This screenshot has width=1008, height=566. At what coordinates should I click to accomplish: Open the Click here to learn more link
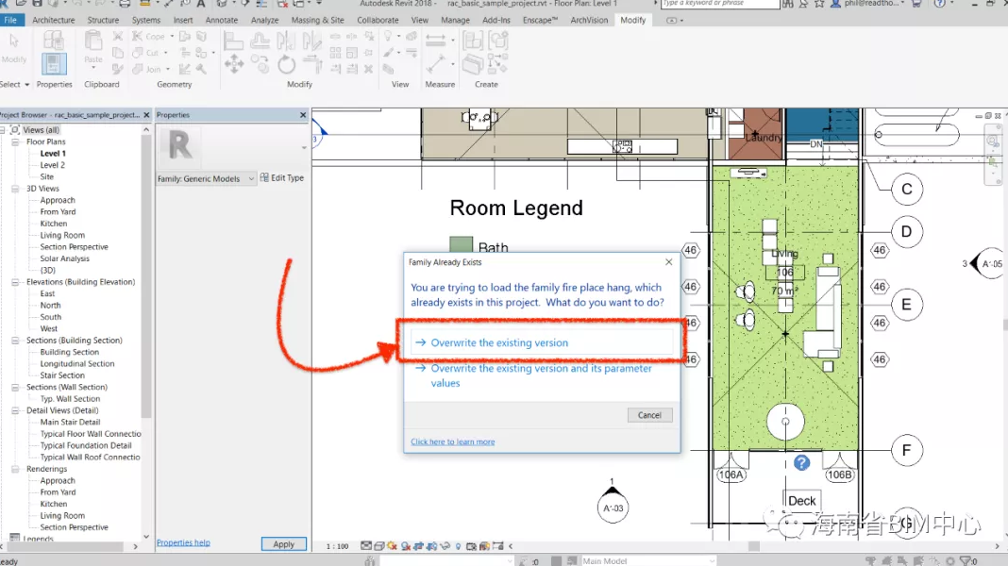pyautogui.click(x=452, y=441)
